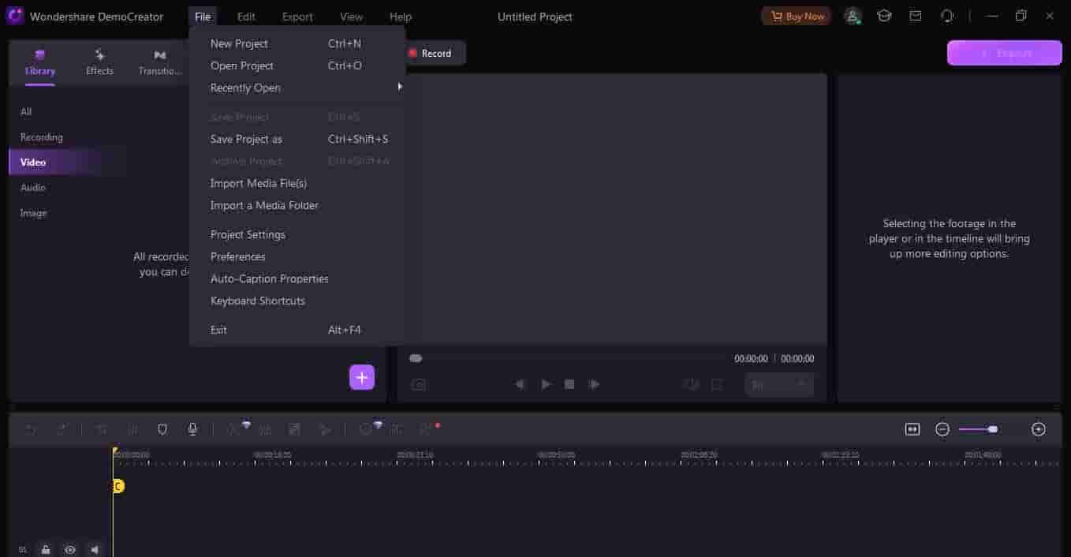The width and height of the screenshot is (1071, 557).
Task: Click the timeline zoom slider handle
Action: point(993,429)
